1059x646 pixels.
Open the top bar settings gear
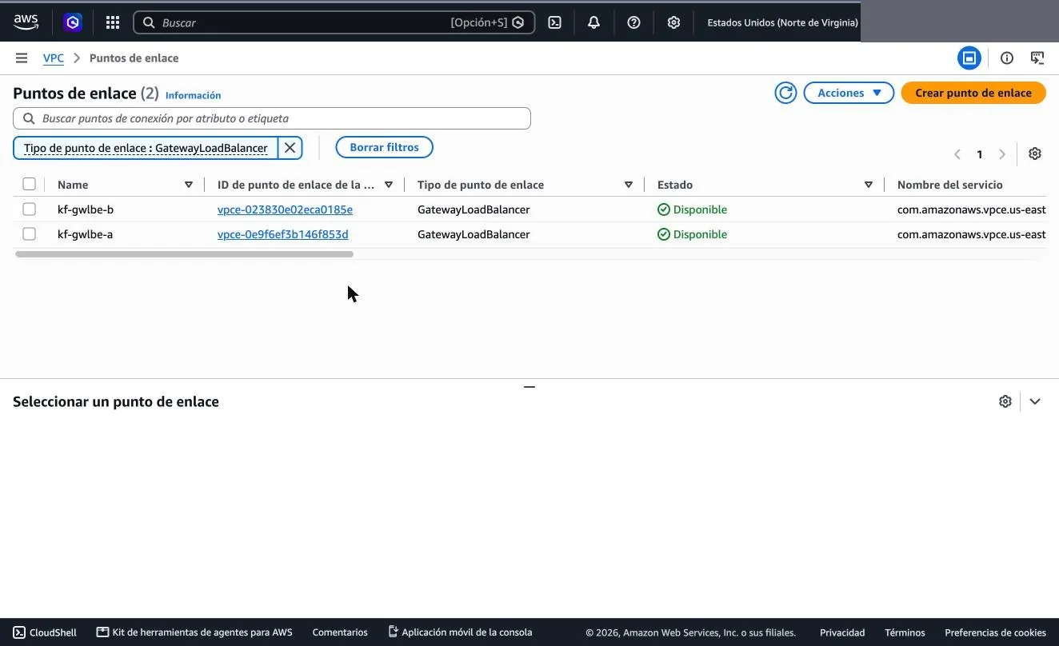(673, 22)
